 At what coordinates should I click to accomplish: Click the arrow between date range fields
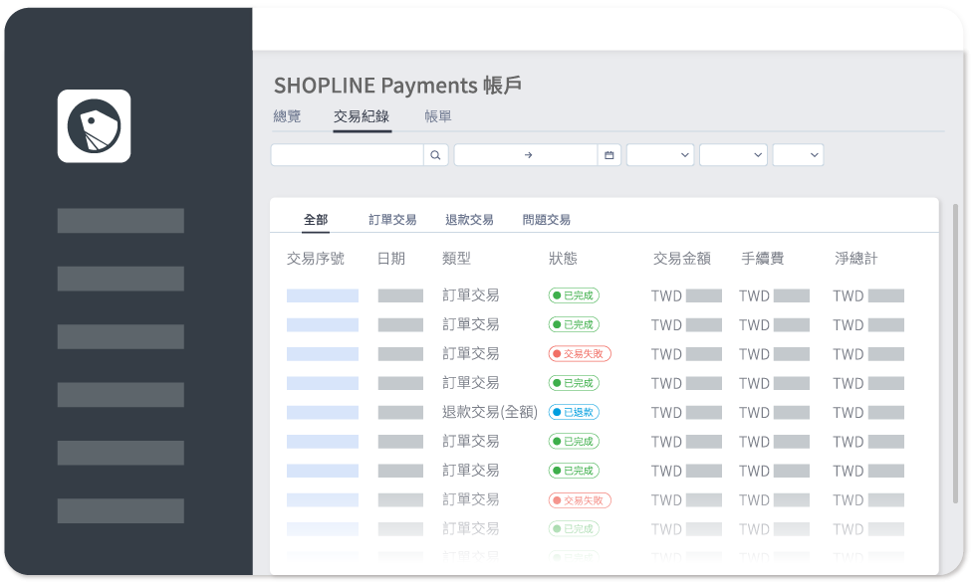tap(528, 155)
